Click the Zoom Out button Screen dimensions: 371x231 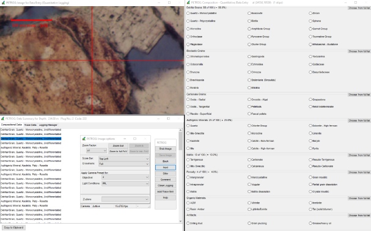tap(119, 146)
